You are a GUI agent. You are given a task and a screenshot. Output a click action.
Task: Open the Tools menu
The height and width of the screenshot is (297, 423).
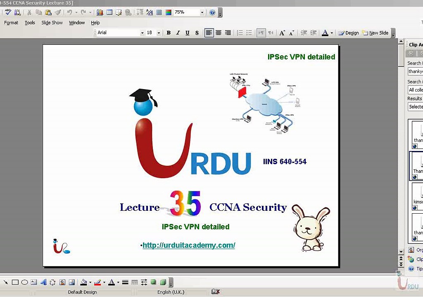tap(30, 23)
